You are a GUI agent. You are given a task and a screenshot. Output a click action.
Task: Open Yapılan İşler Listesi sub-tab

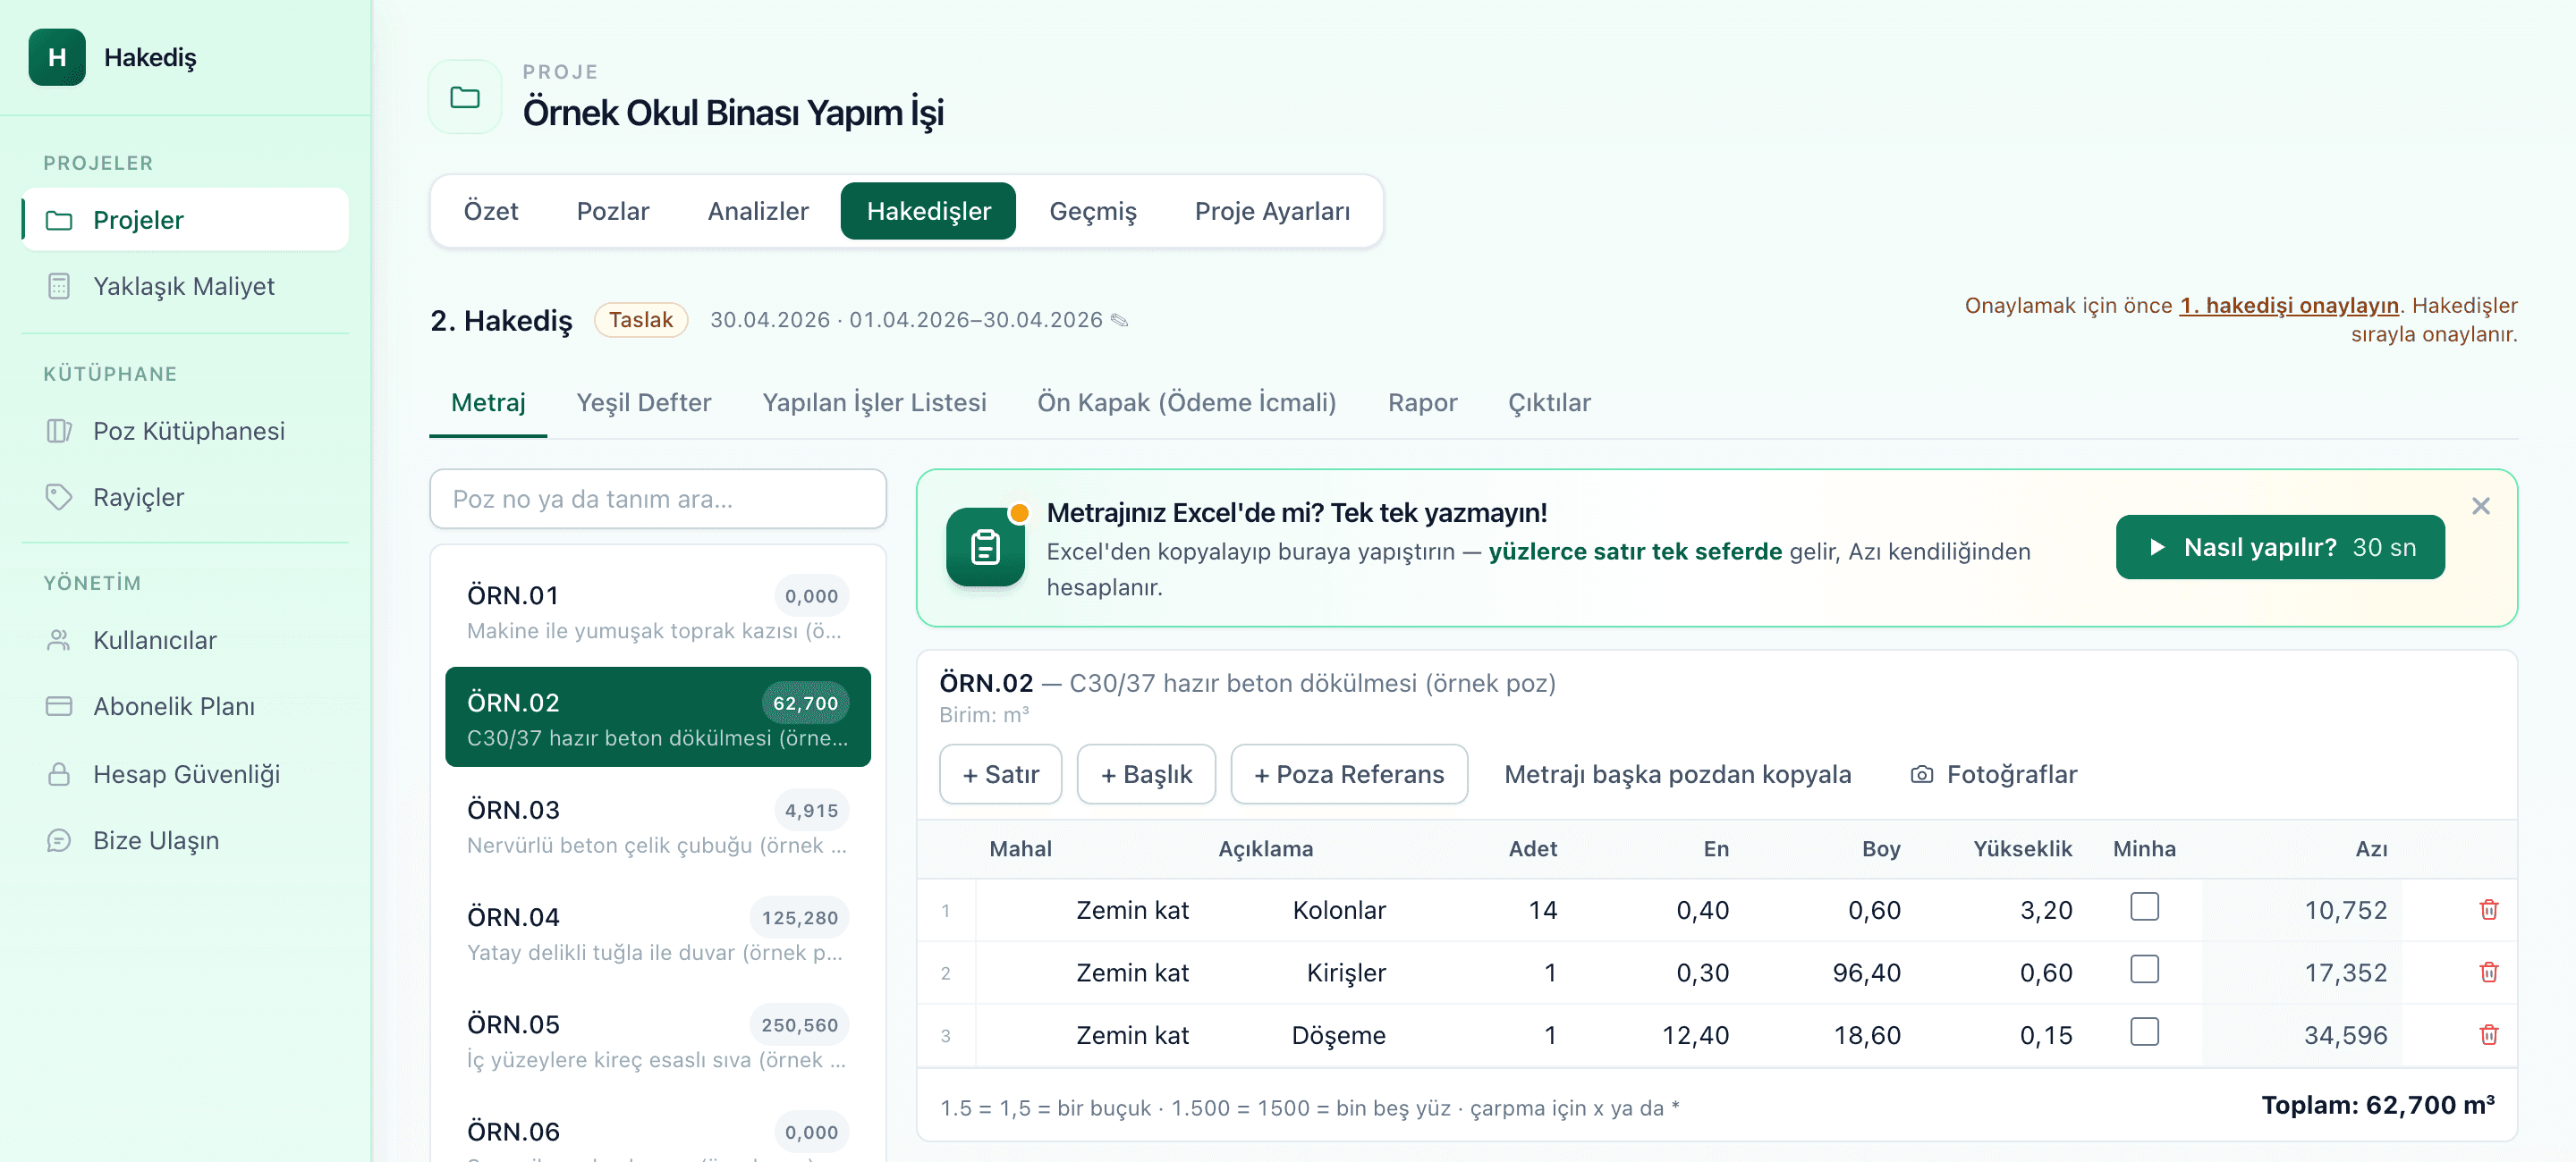(x=874, y=402)
